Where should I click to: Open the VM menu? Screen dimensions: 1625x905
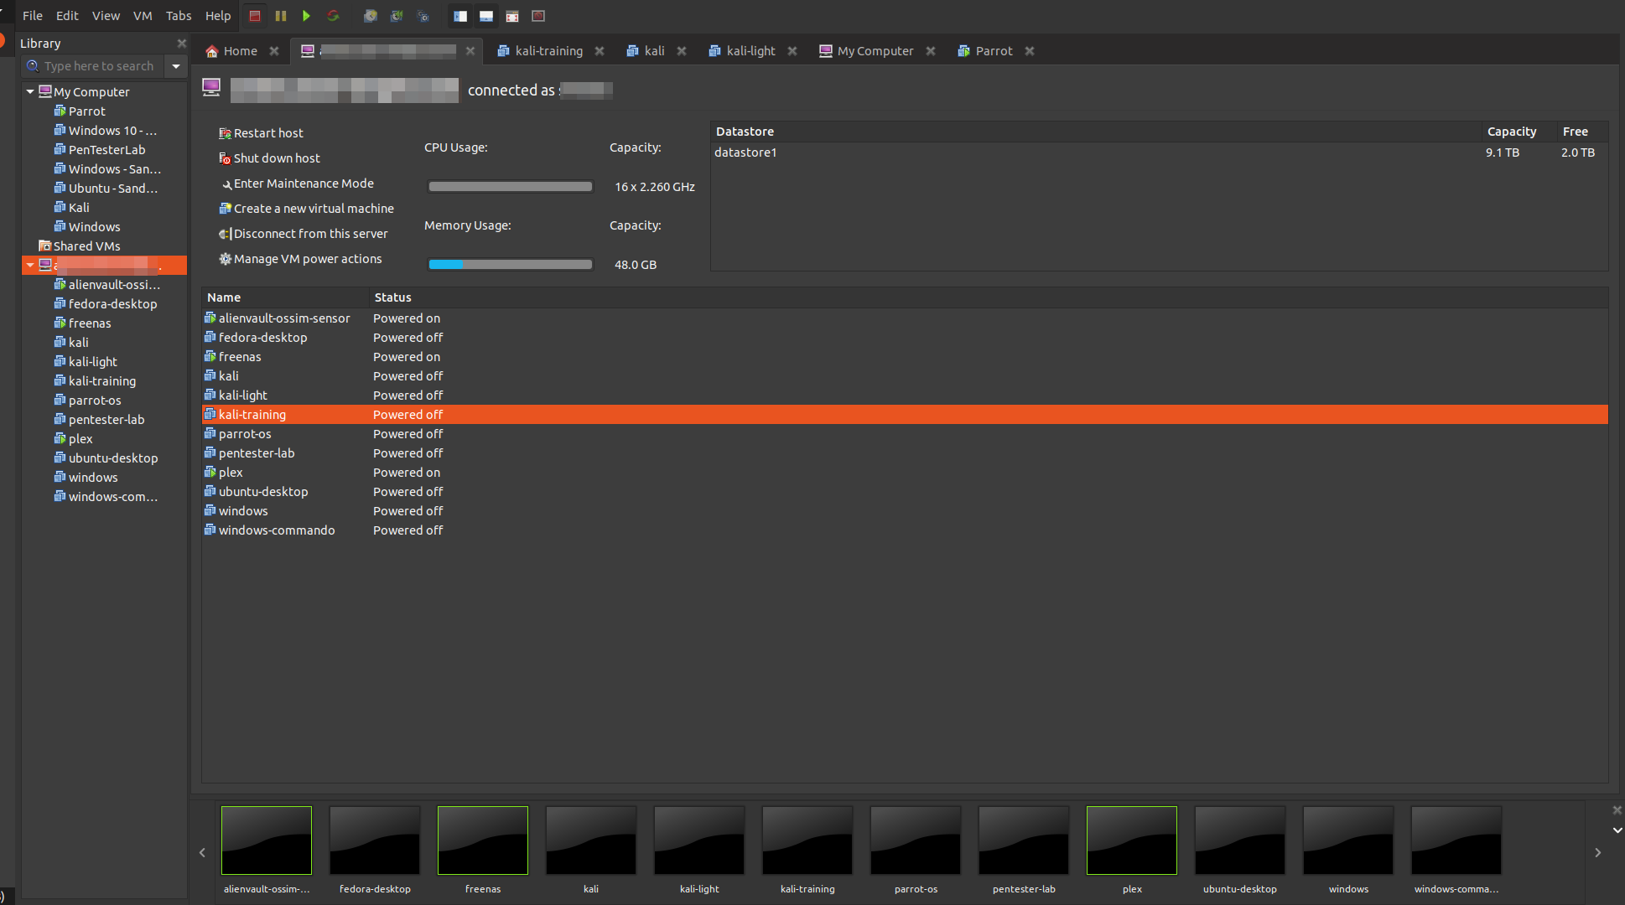pos(143,16)
